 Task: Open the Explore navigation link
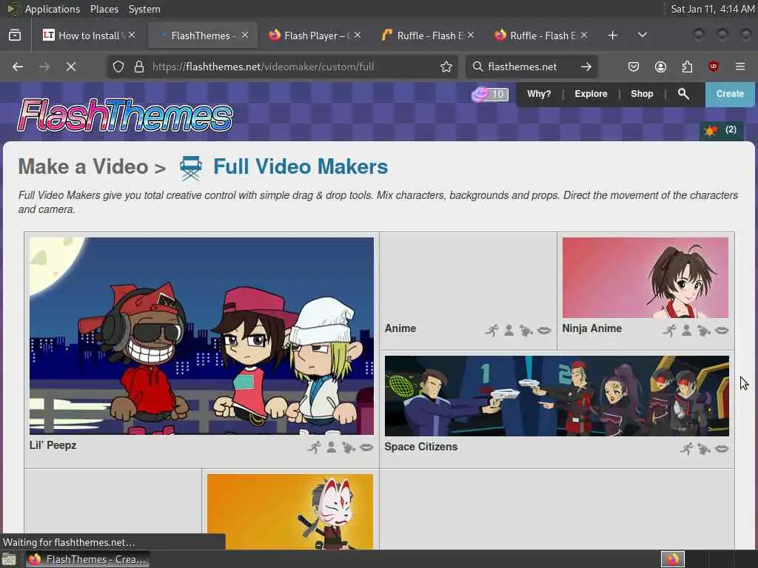pos(591,94)
